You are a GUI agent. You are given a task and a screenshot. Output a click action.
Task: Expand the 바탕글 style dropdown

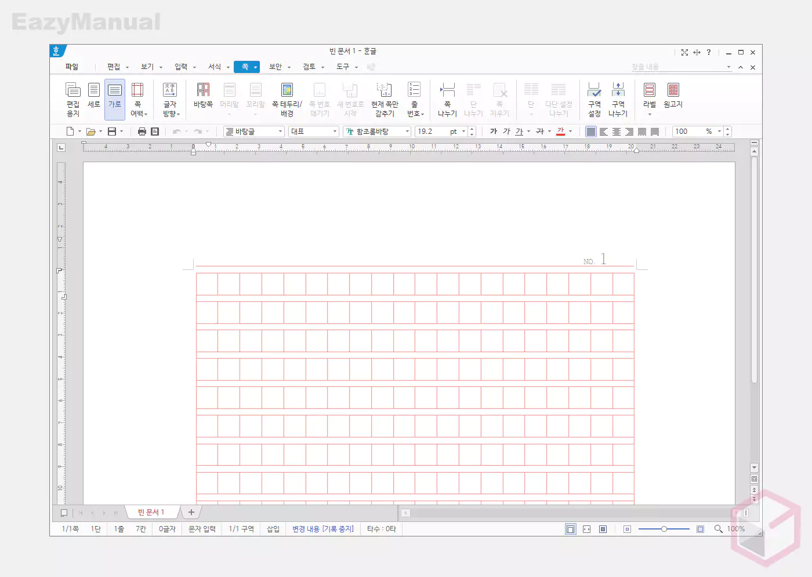281,132
